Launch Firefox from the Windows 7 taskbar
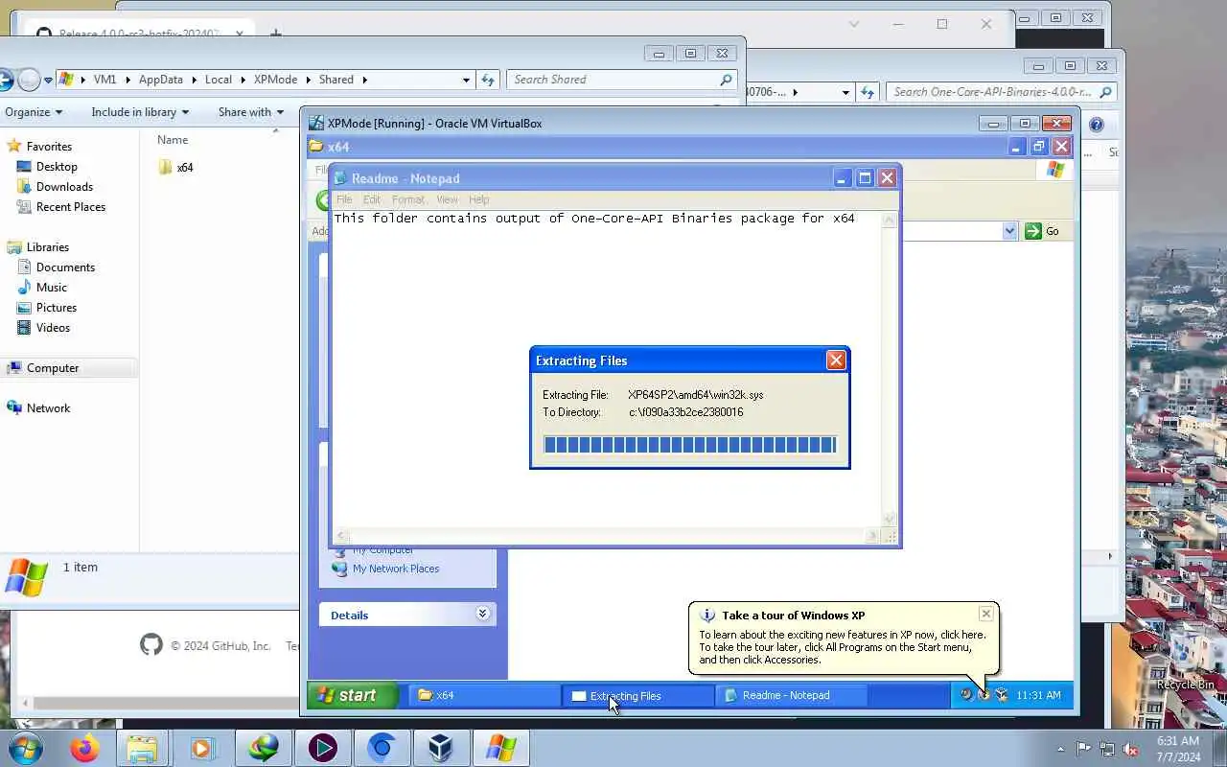 point(84,748)
